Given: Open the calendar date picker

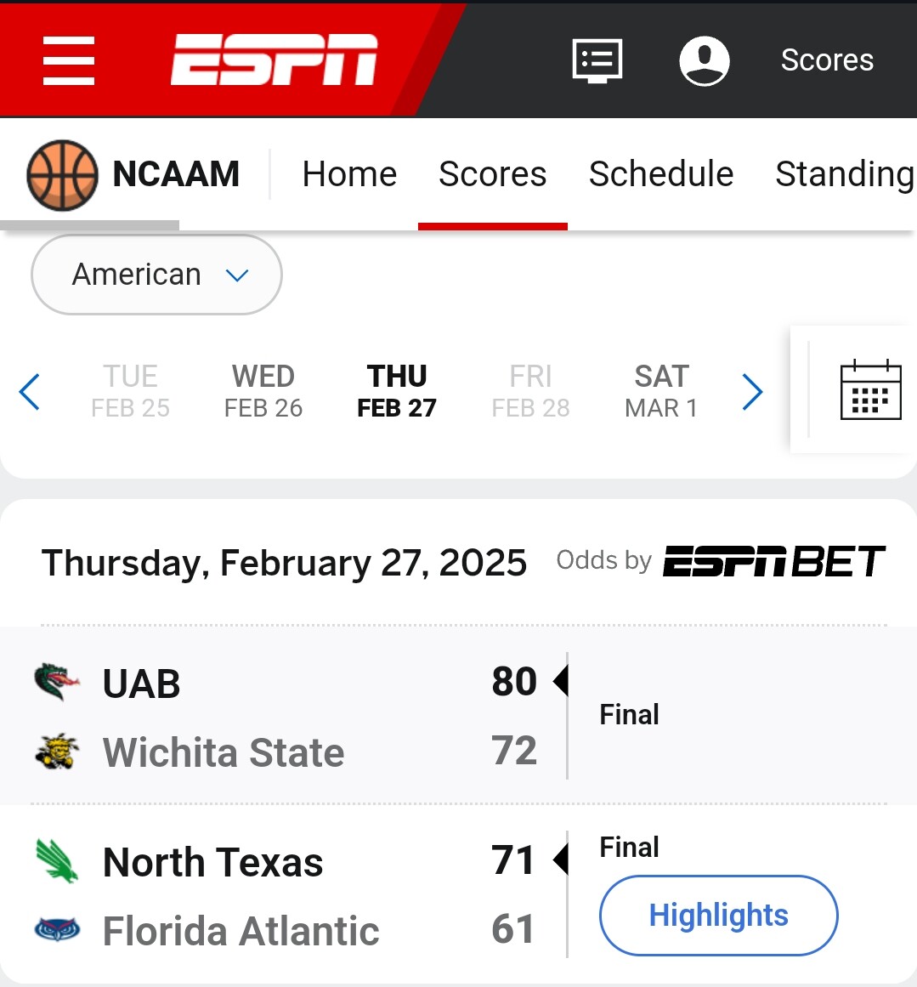Looking at the screenshot, I should tap(870, 390).
